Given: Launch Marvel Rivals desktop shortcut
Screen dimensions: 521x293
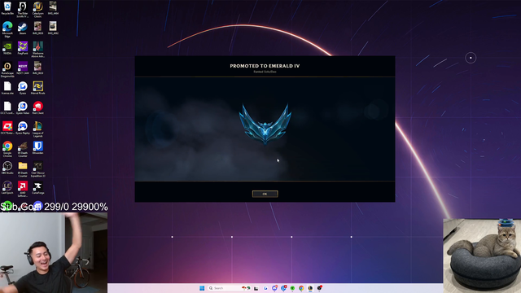Looking at the screenshot, I should (38, 88).
